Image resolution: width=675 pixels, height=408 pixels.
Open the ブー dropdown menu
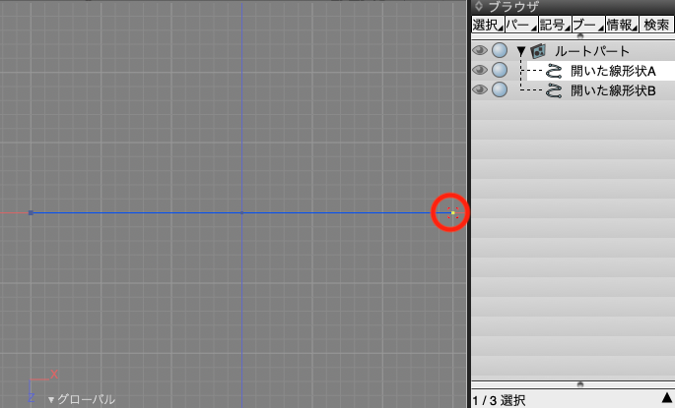pyautogui.click(x=586, y=25)
